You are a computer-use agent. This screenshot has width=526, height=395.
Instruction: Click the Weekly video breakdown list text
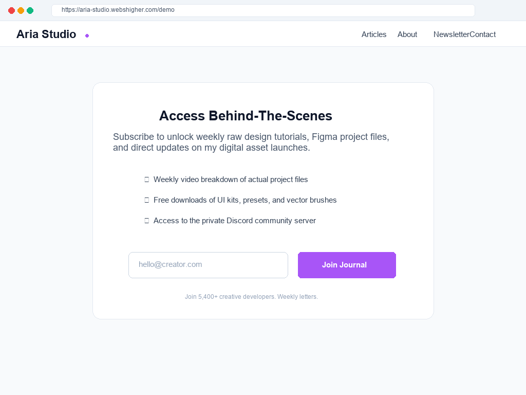pos(231,179)
